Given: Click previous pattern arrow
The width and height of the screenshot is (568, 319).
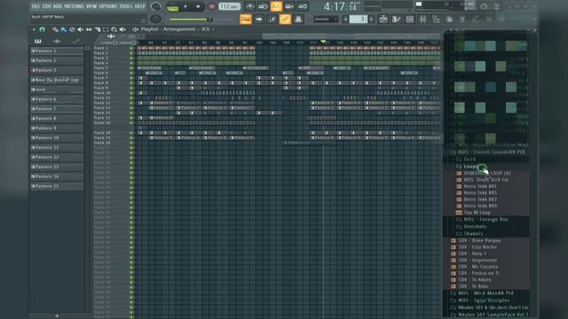Looking at the screenshot, I should [x=345, y=19].
